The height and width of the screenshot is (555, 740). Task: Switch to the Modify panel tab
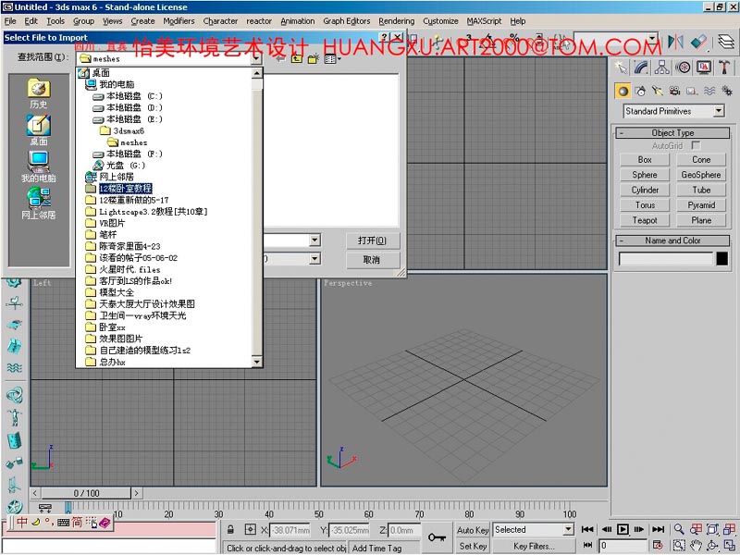coord(641,68)
